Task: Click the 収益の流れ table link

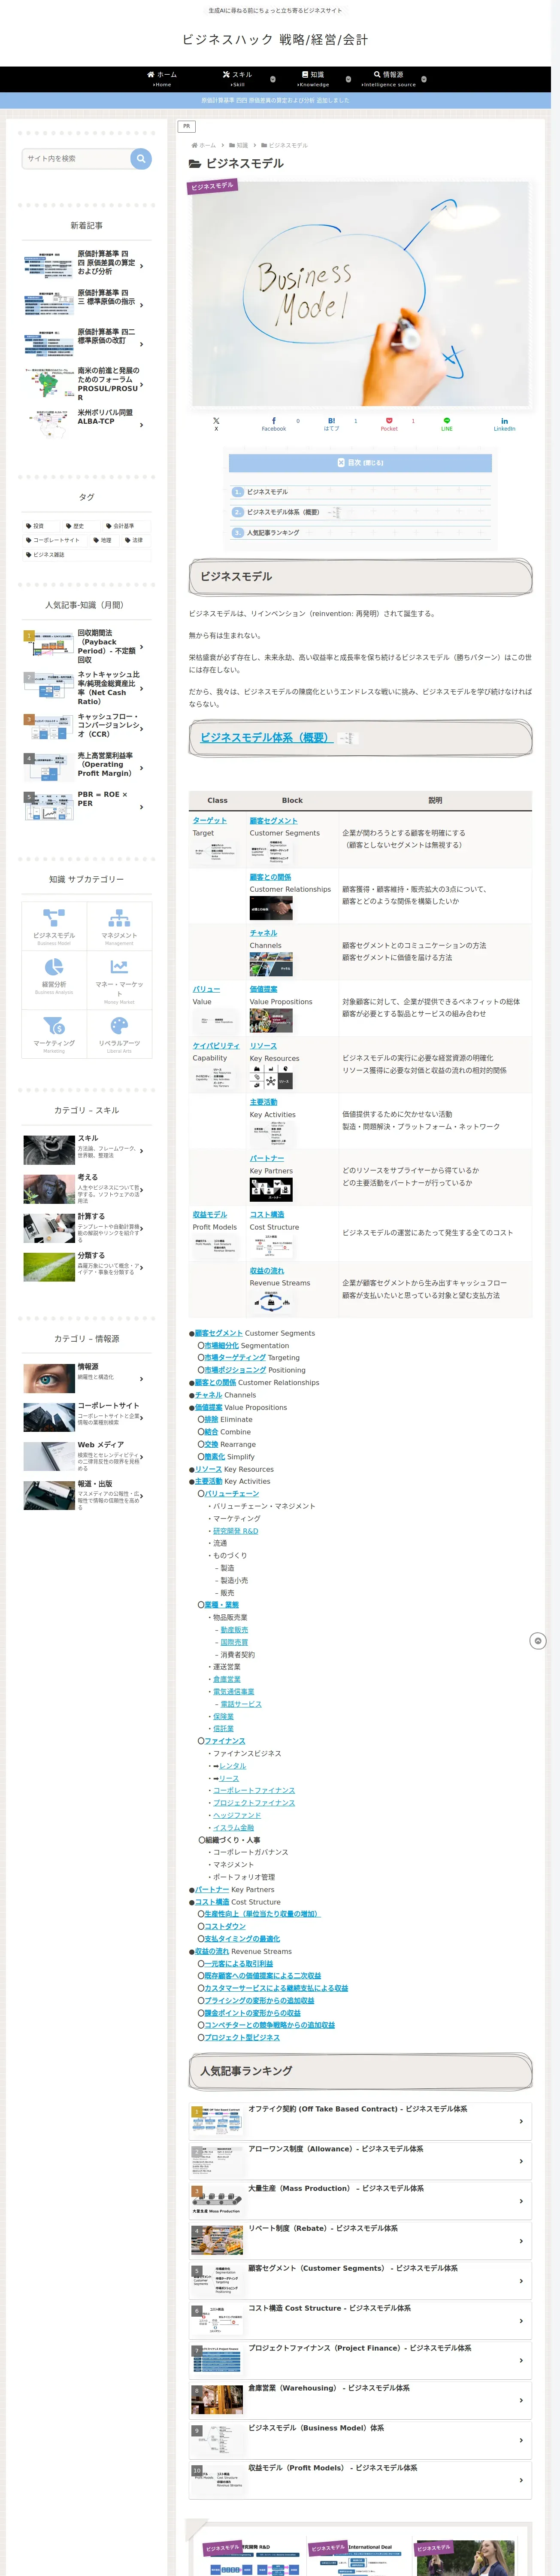Action: [267, 1271]
